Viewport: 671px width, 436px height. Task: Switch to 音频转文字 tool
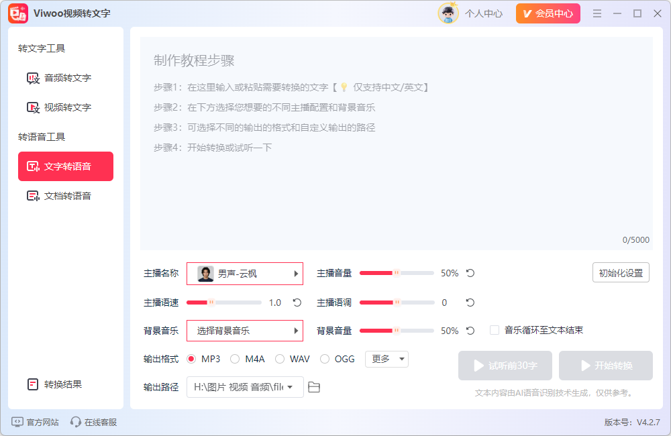pyautogui.click(x=66, y=78)
